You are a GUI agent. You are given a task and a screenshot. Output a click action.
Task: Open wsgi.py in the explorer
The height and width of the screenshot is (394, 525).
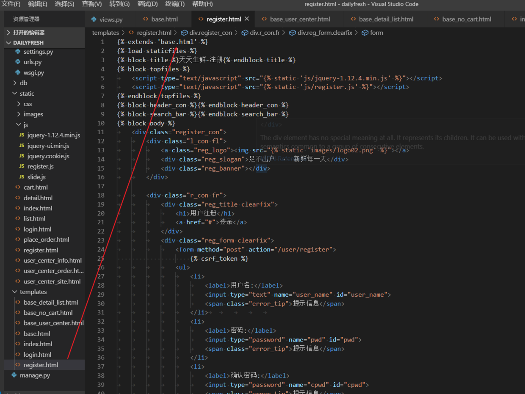tap(44, 72)
